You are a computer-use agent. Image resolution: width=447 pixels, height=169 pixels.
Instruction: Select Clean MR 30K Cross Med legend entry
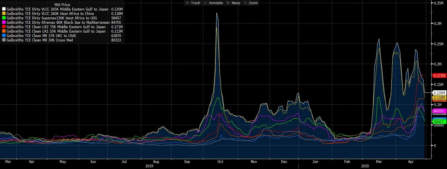63,40
